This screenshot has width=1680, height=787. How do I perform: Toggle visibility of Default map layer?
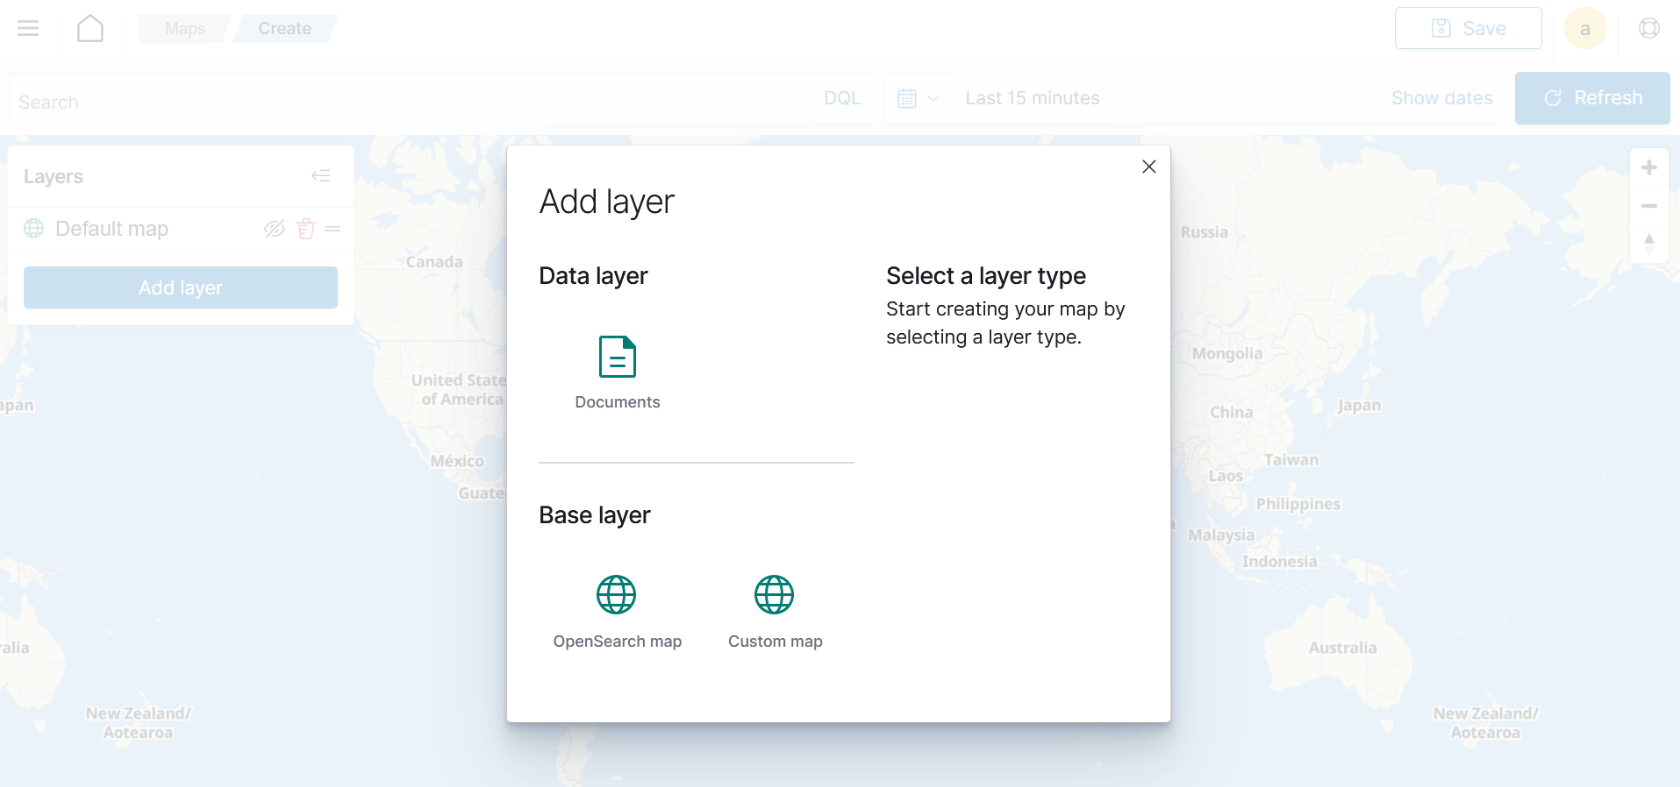[275, 229]
